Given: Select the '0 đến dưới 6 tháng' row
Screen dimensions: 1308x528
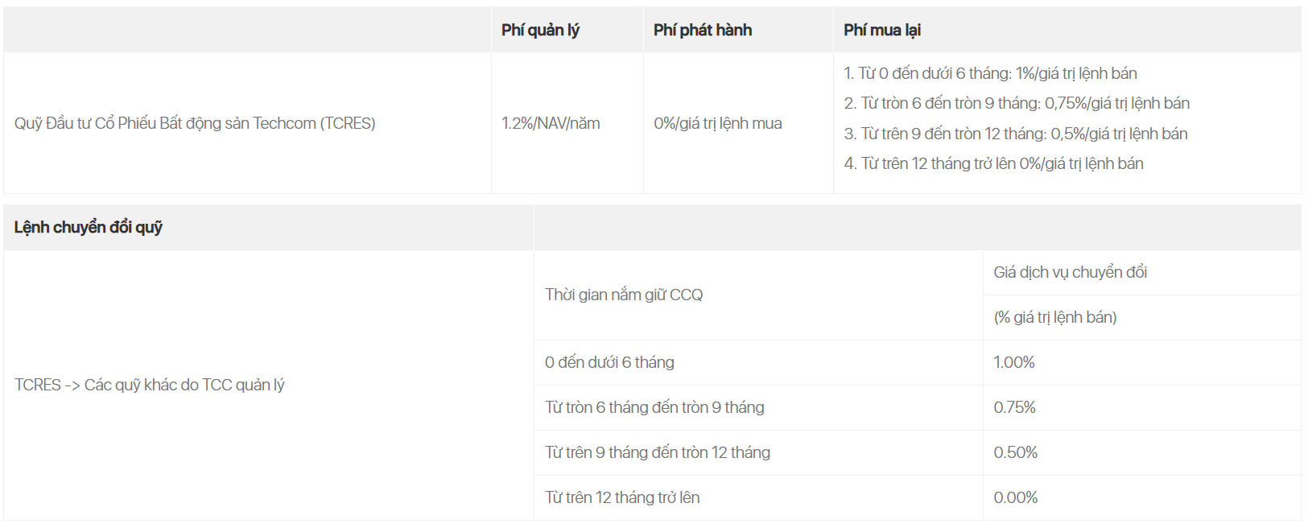Looking at the screenshot, I should [917, 362].
